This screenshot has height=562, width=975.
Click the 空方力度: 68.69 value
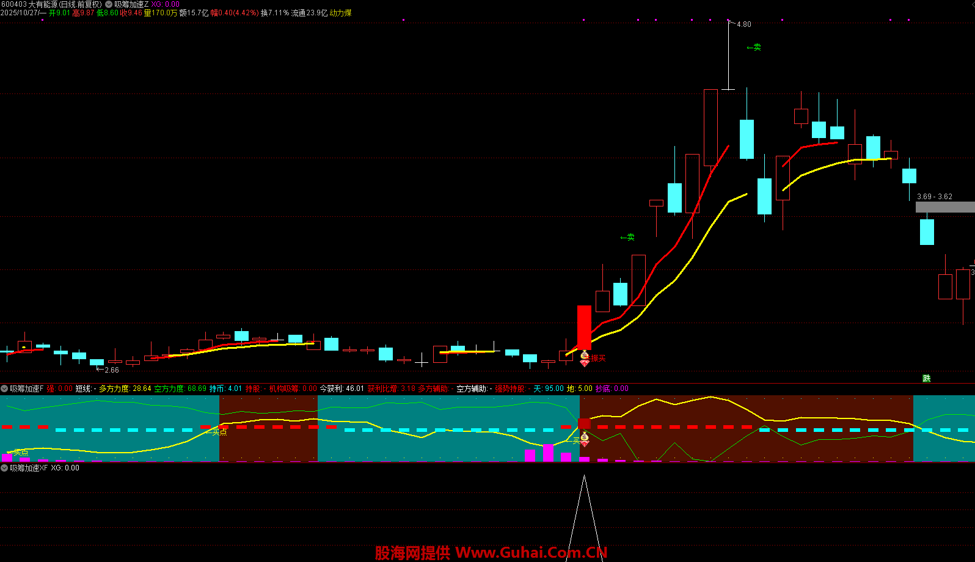180,389
